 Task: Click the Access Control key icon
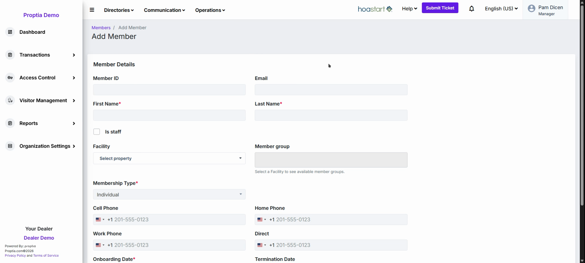[x=10, y=78]
